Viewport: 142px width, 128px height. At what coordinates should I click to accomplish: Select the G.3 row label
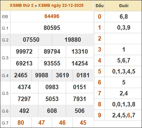point(5,58)
